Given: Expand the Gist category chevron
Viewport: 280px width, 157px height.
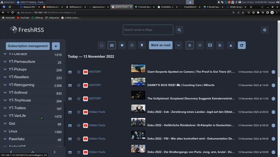Looking at the screenshot, I should click(x=5, y=123).
